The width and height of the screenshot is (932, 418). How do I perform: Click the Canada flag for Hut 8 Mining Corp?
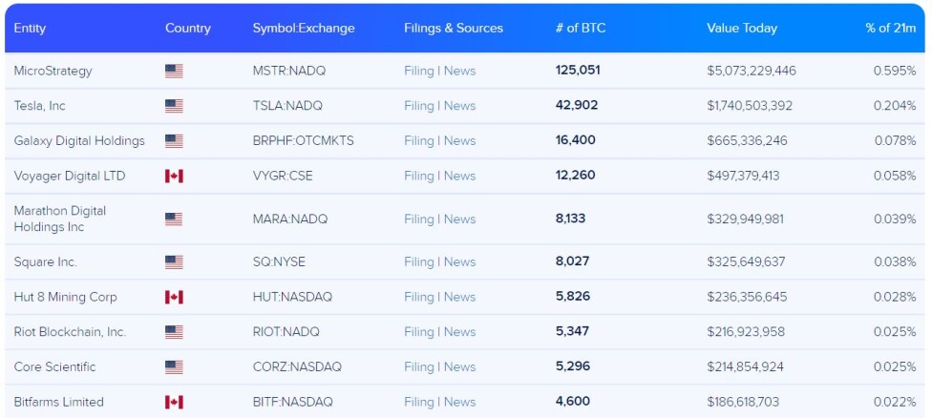(x=174, y=297)
